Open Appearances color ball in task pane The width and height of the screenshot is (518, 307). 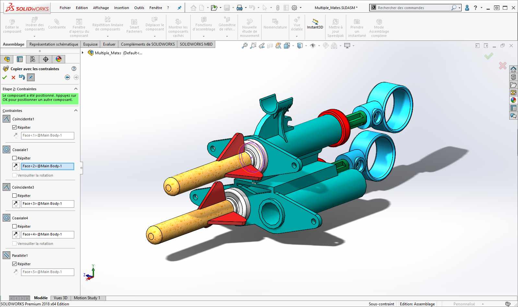(513, 100)
